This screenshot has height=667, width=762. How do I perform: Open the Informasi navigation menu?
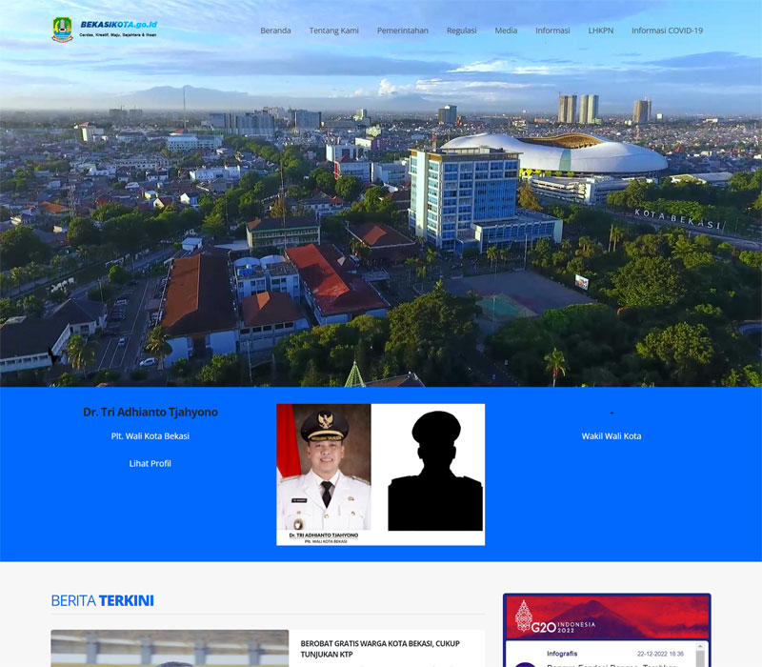pyautogui.click(x=552, y=30)
